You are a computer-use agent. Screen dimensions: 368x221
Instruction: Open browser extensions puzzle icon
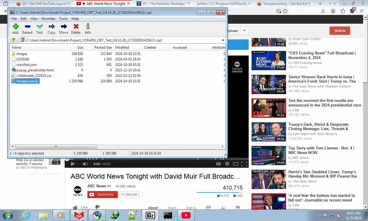[343, 11]
